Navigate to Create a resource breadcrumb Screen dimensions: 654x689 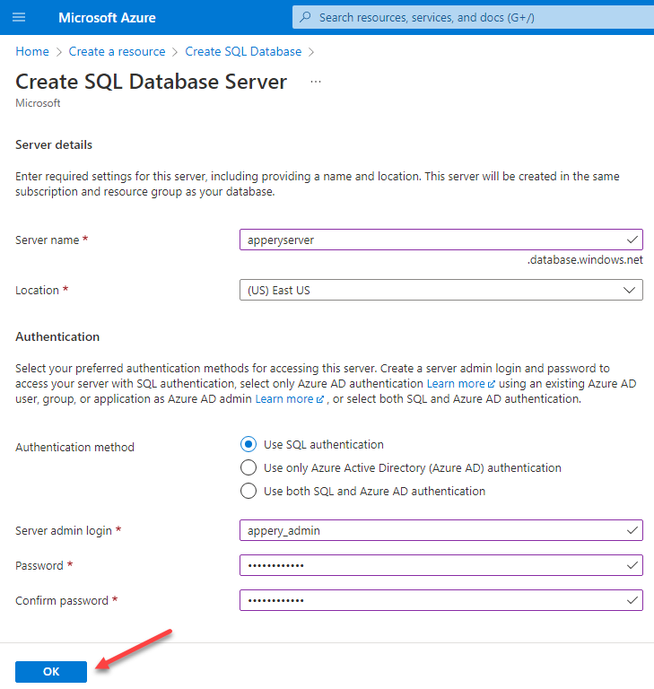[x=117, y=51]
